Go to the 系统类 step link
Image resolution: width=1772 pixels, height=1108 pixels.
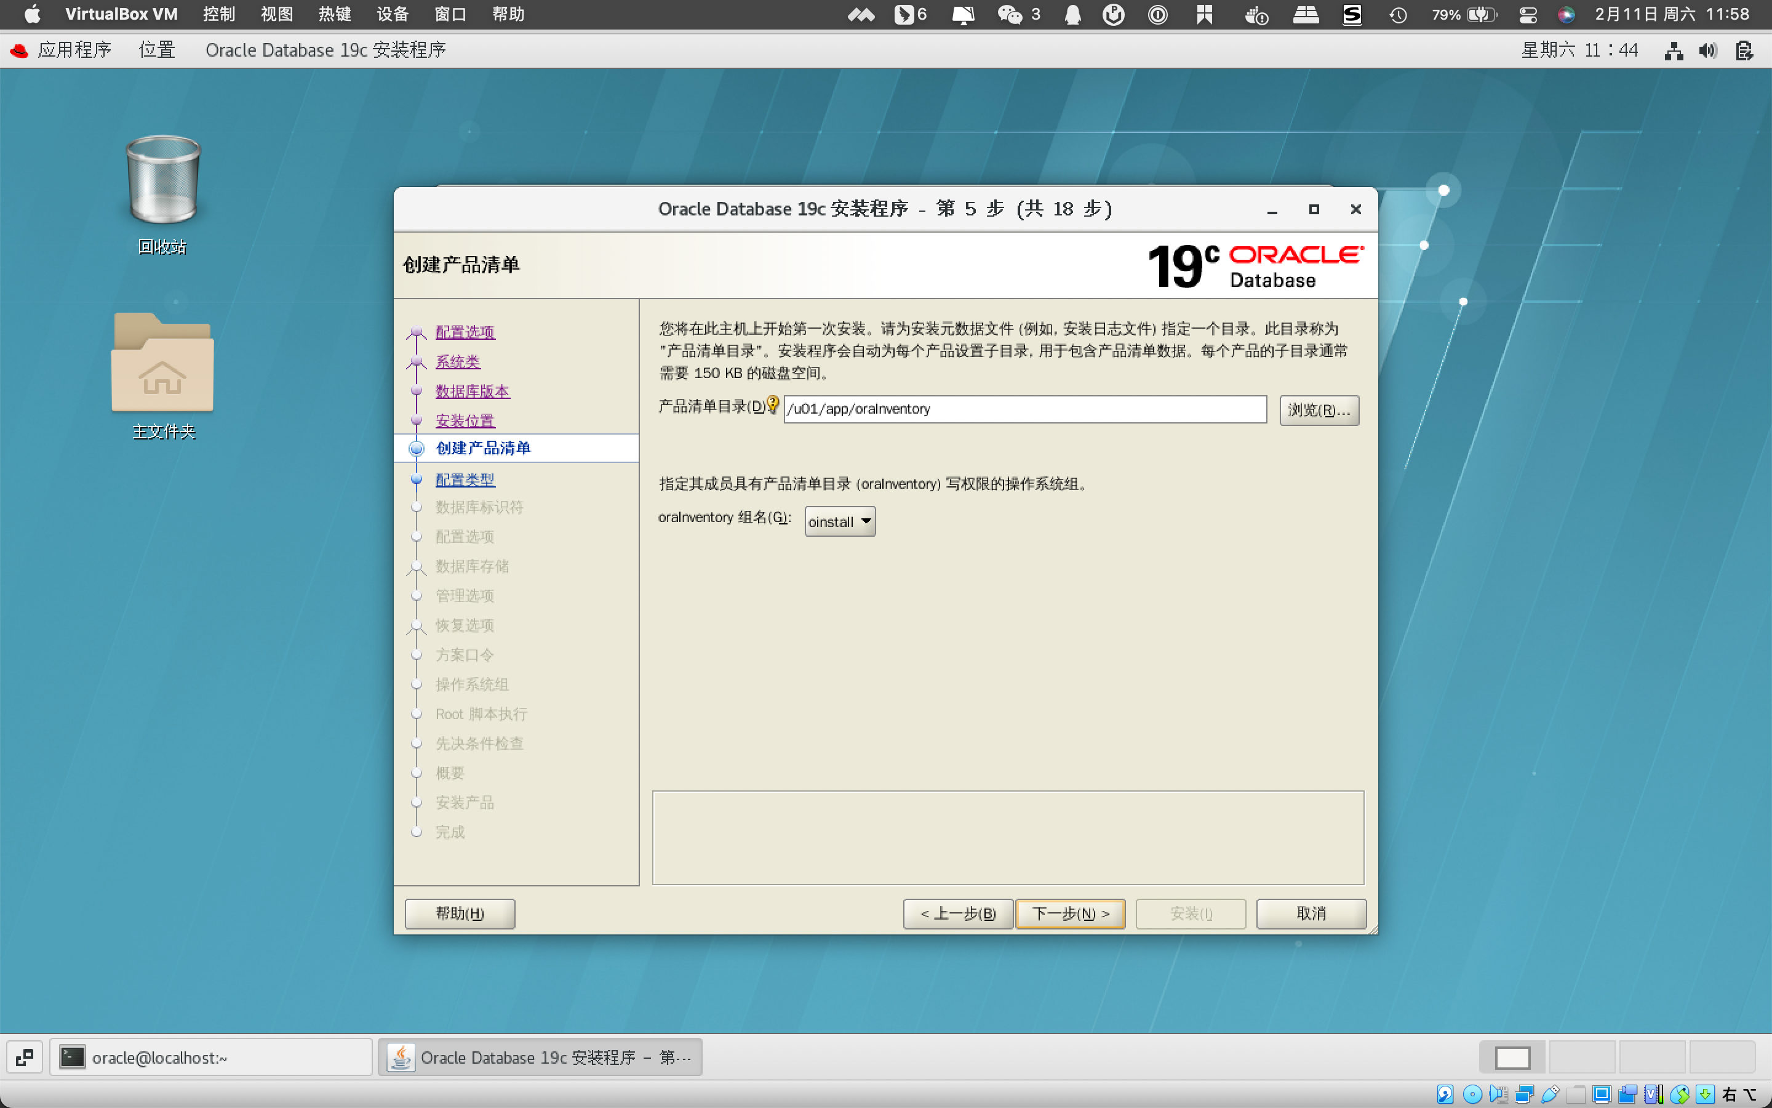pos(458,362)
